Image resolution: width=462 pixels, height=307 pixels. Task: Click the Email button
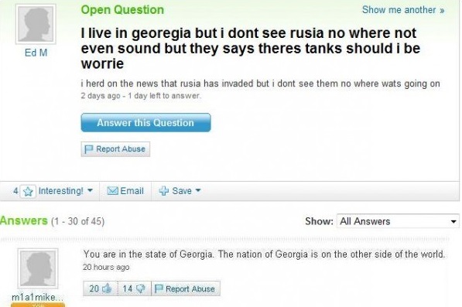(125, 191)
